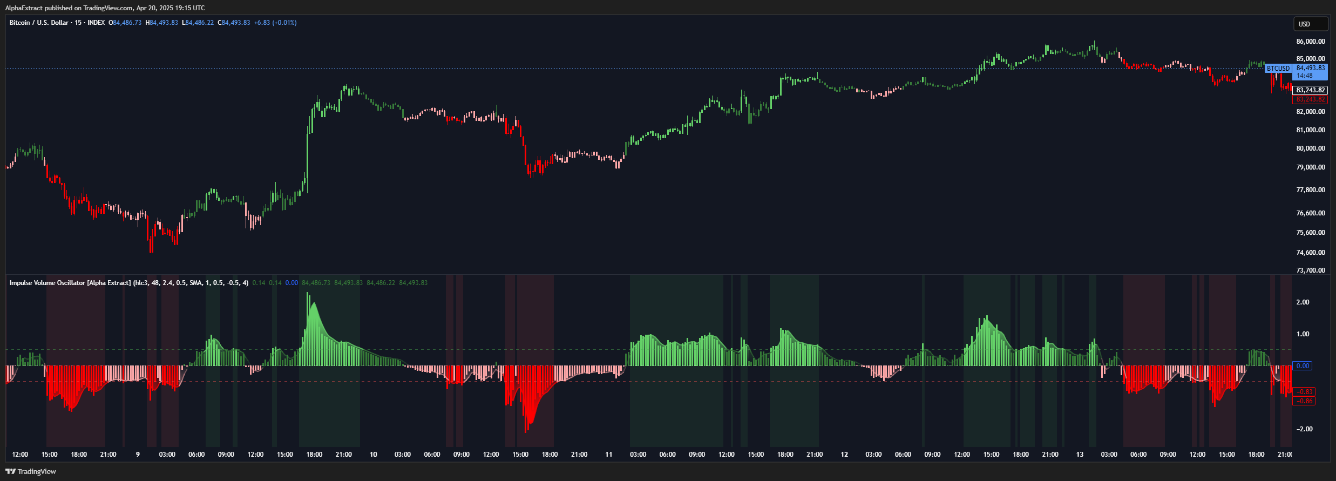Click the red -0.83 oscillator value tag
This screenshot has height=481, width=1336.
pos(1305,392)
